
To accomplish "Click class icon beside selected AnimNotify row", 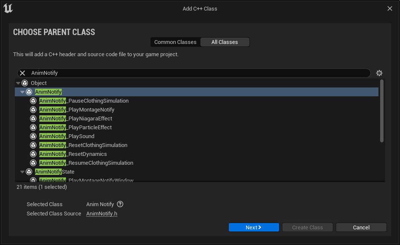I will coord(29,92).
